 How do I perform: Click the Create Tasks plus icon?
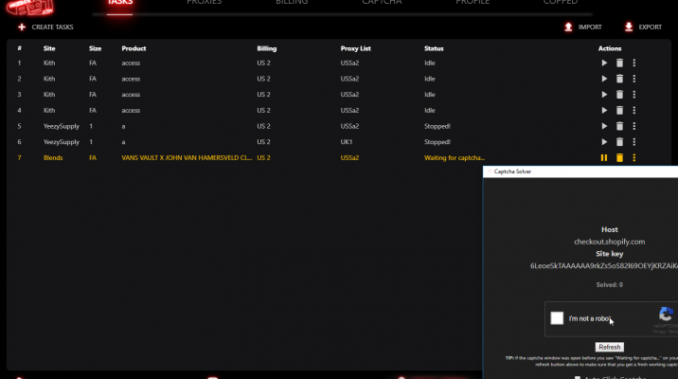[21, 27]
